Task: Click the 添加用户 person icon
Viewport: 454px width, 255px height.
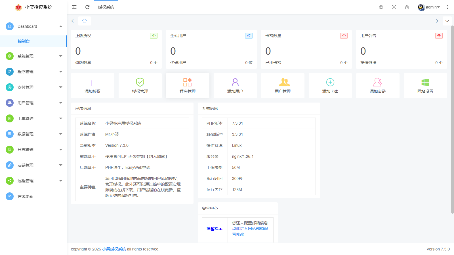Action: 235,82
